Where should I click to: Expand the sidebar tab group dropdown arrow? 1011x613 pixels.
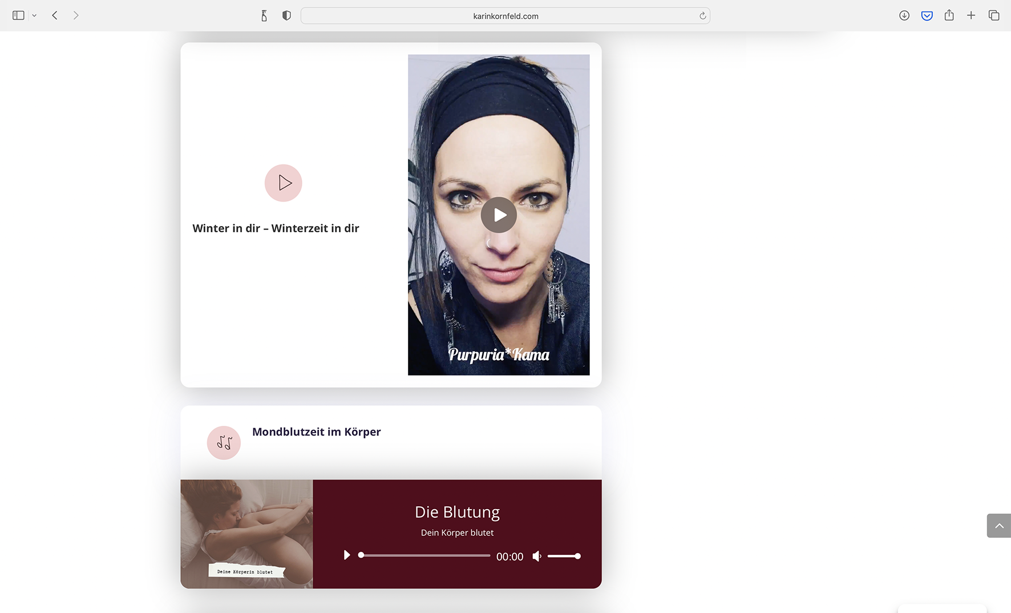coord(34,16)
